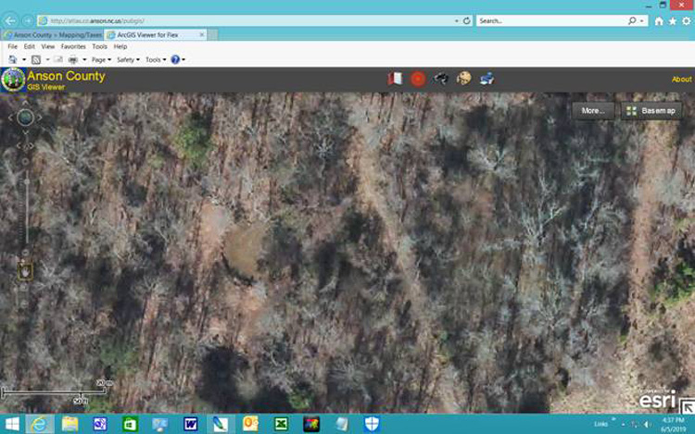Open the paint palette draw widget
The height and width of the screenshot is (434, 695).
click(x=464, y=79)
